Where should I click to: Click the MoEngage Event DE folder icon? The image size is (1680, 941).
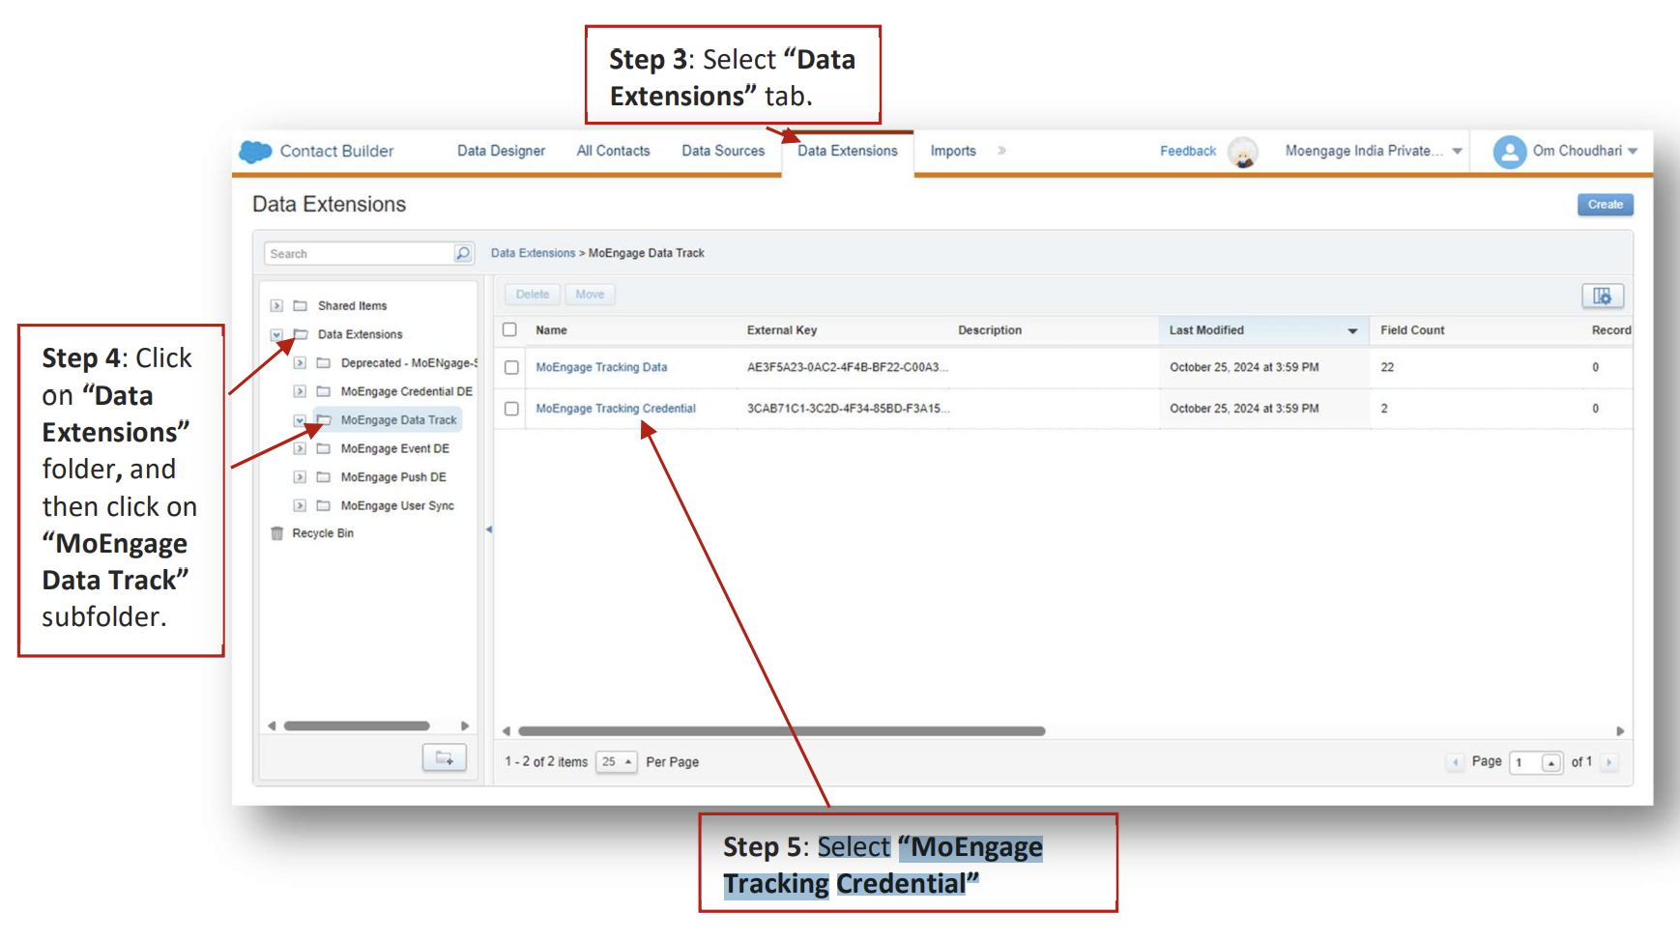[324, 448]
